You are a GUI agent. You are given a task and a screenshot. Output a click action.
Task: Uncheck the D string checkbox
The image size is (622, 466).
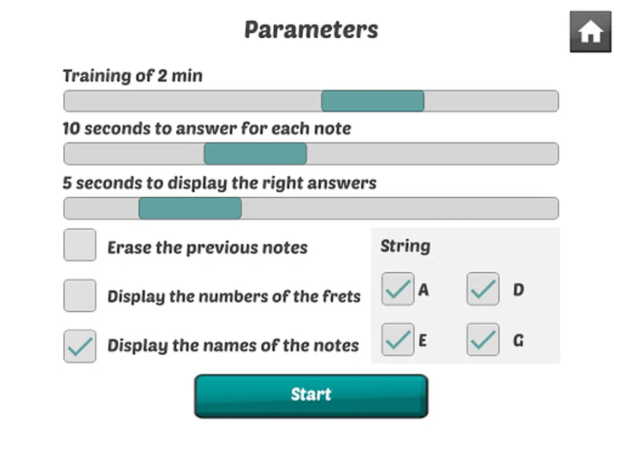tap(483, 289)
